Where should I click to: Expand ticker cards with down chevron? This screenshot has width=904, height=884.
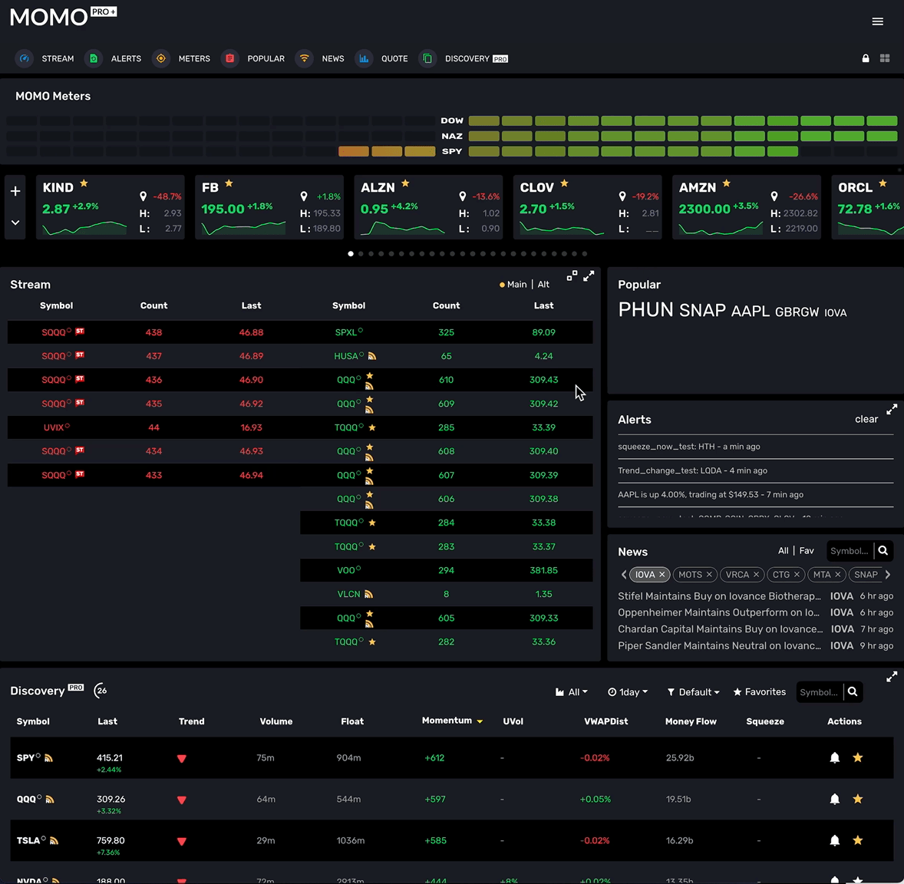[15, 223]
